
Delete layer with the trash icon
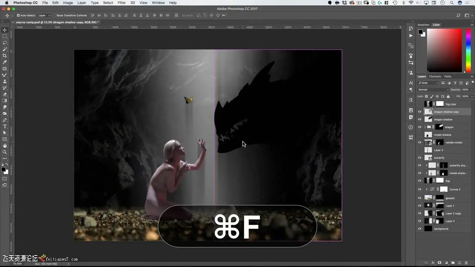pos(466,263)
